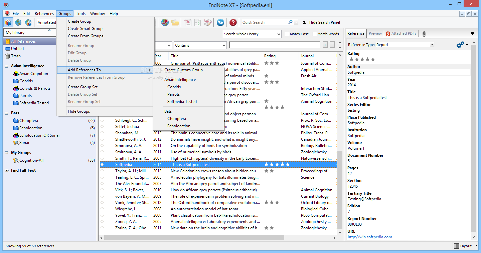Collapse the Find Full Text section

tap(7, 170)
